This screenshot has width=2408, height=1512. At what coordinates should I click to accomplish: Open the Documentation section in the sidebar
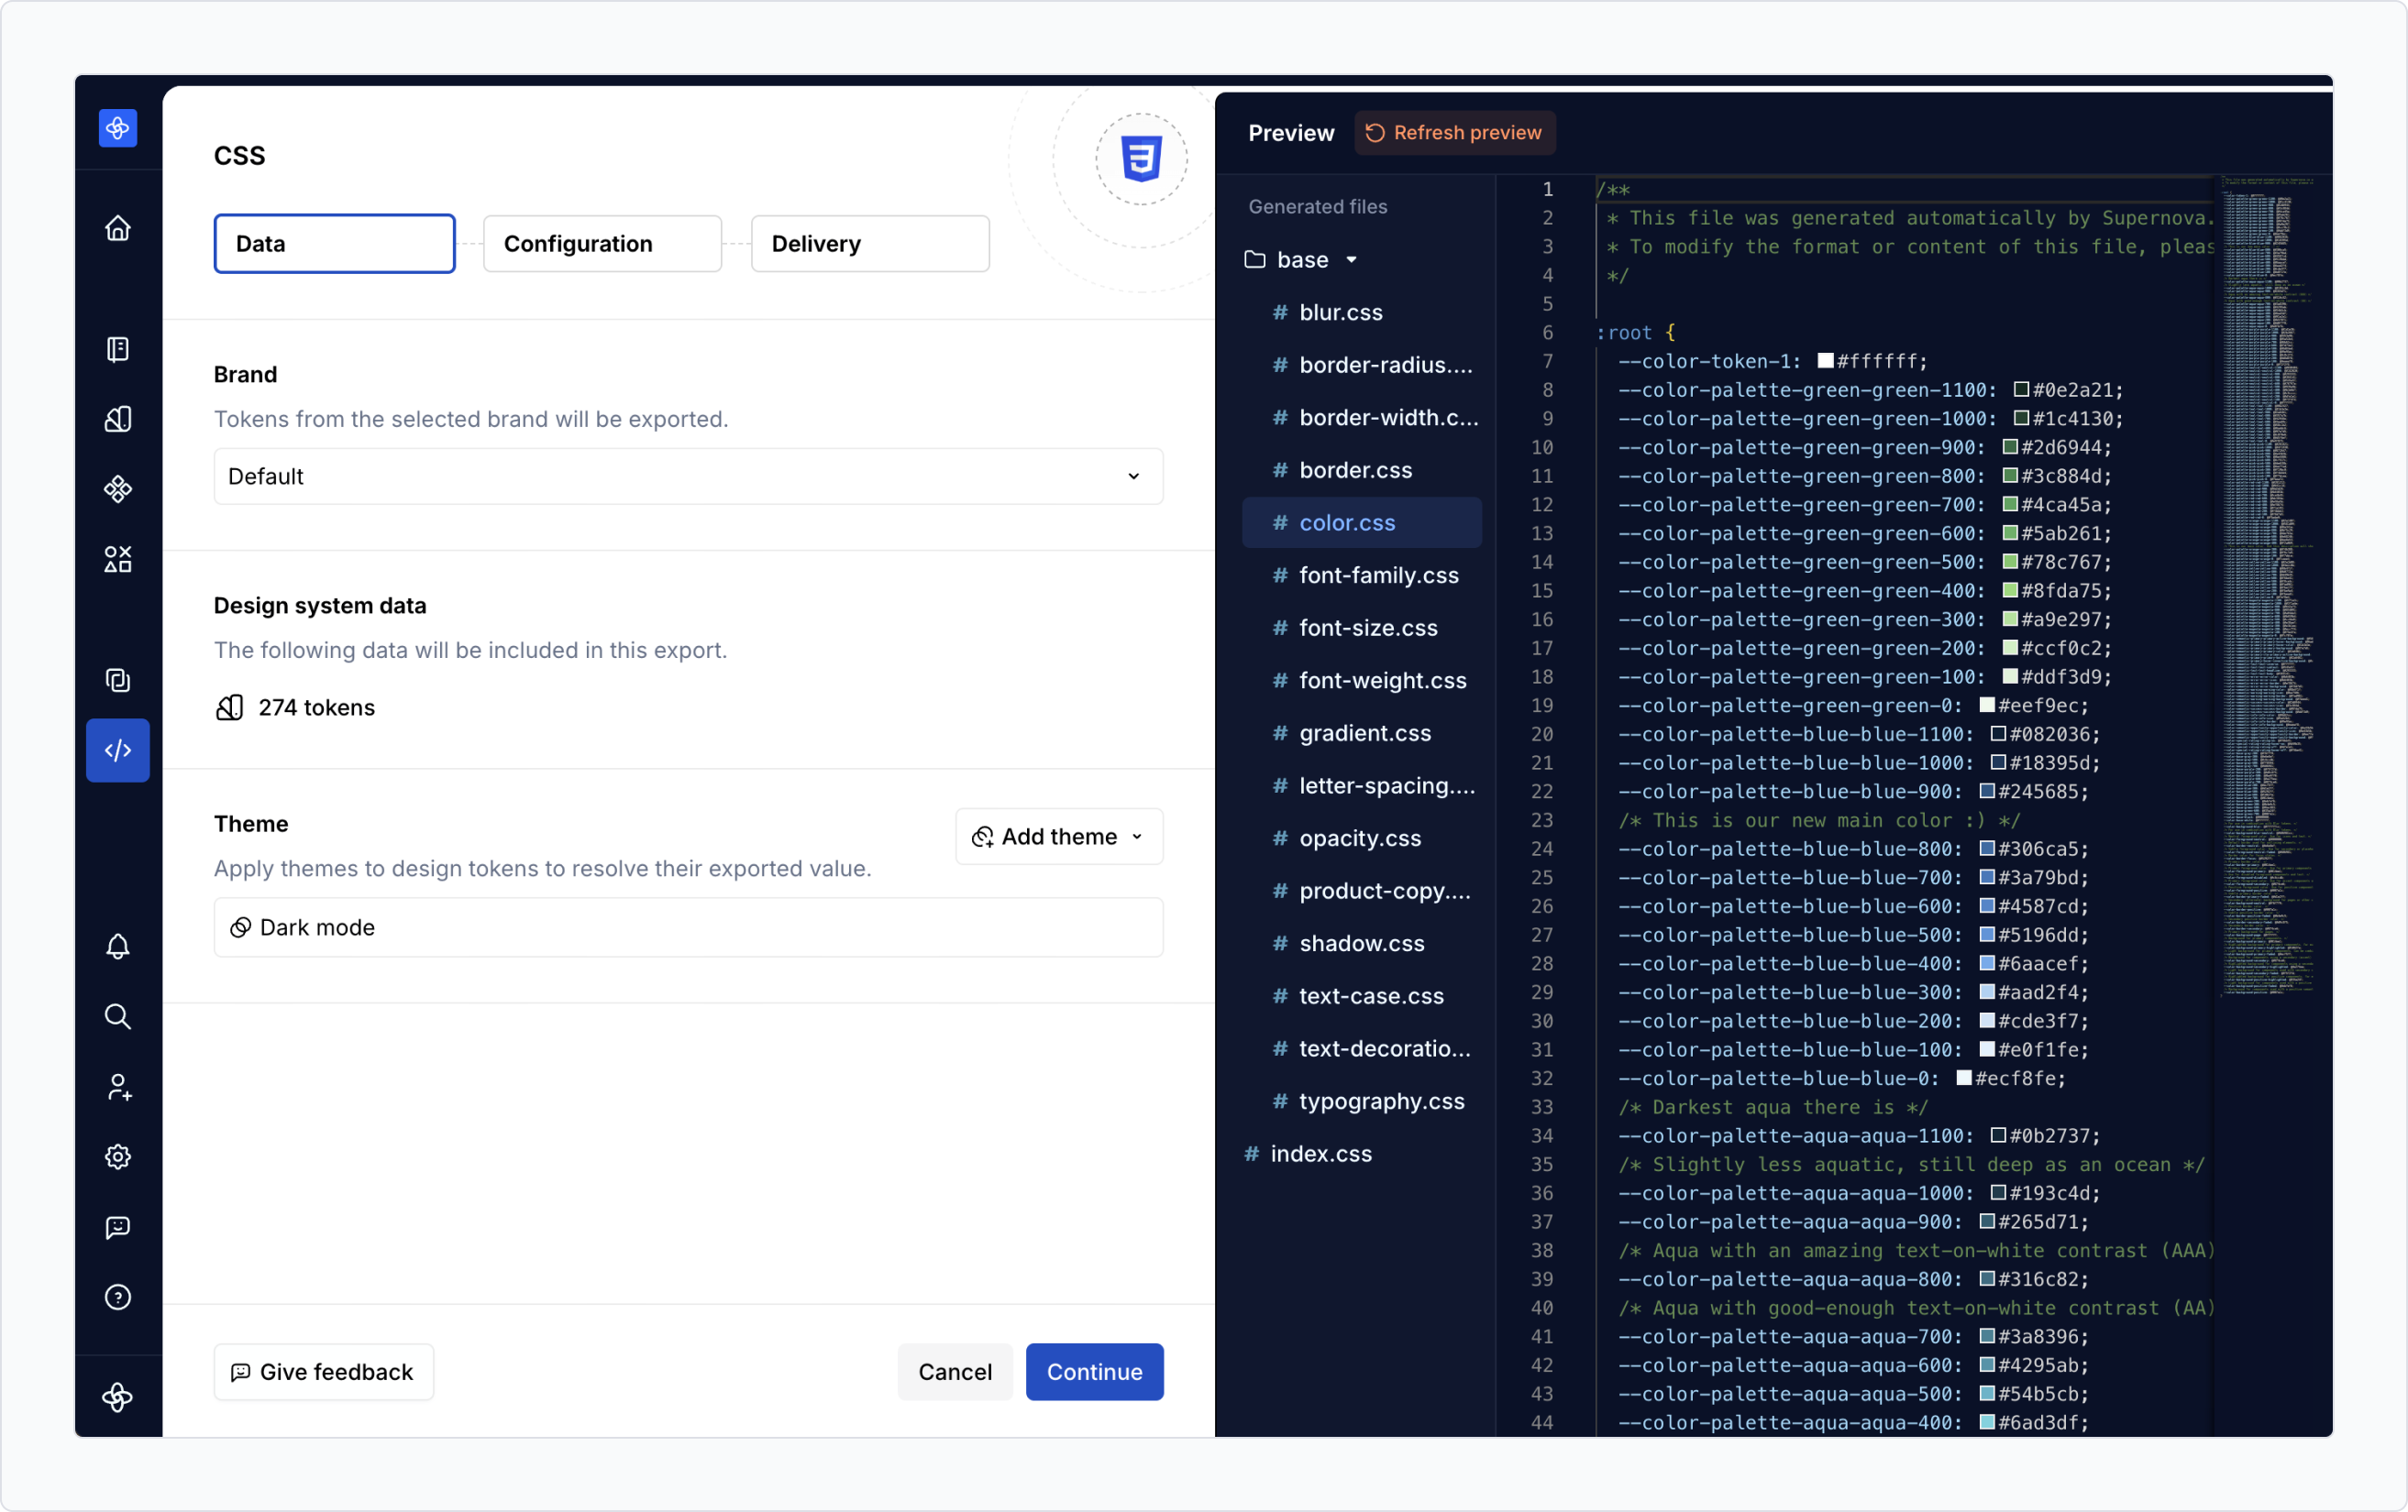click(118, 349)
